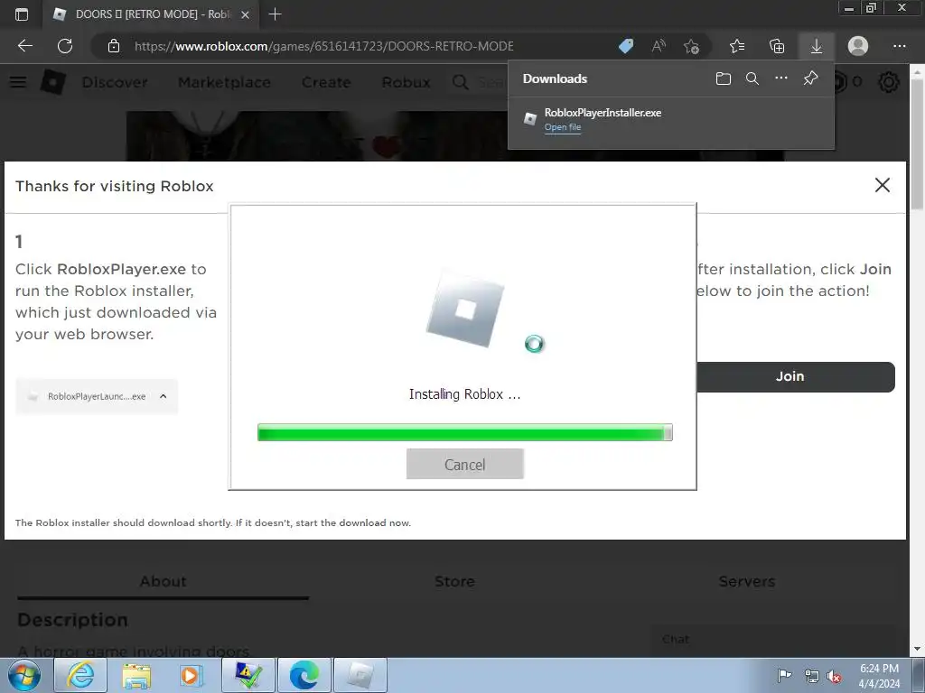
Task: View site information lock icon
Action: 114,46
